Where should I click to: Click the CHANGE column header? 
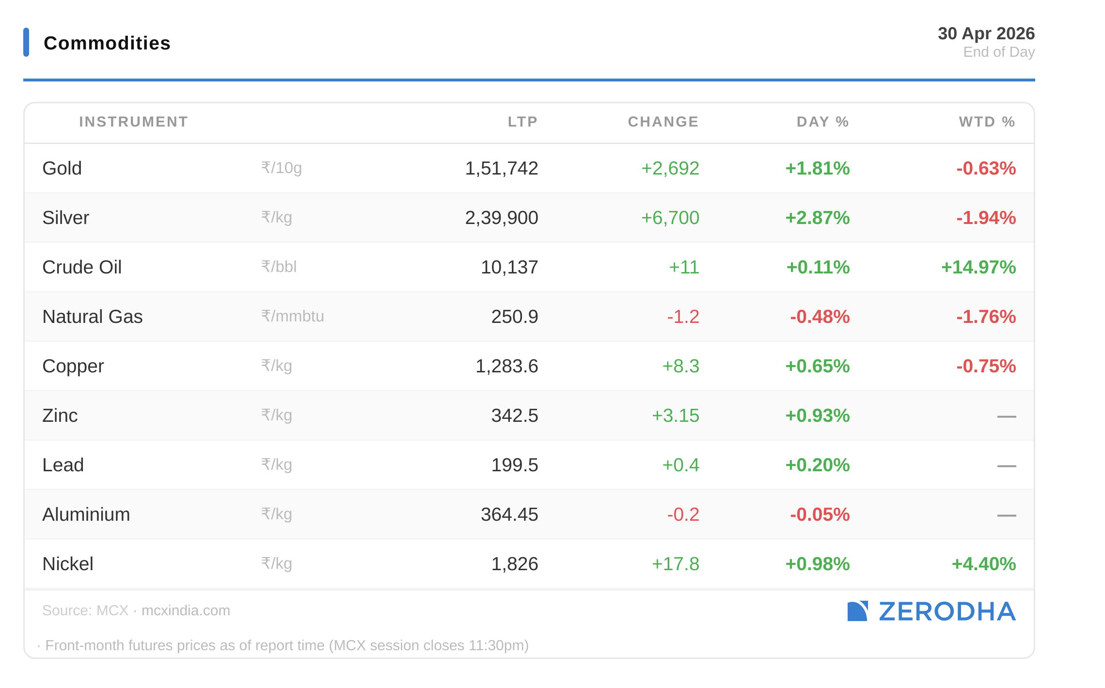pyautogui.click(x=663, y=122)
